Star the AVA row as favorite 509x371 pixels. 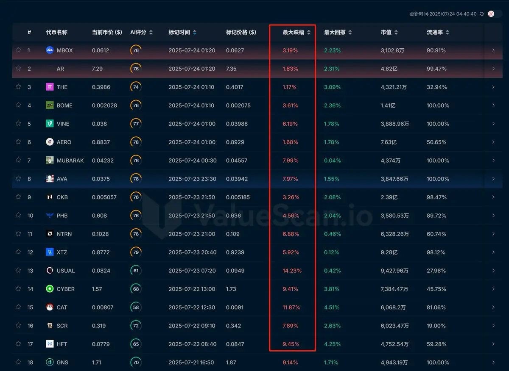(x=18, y=178)
